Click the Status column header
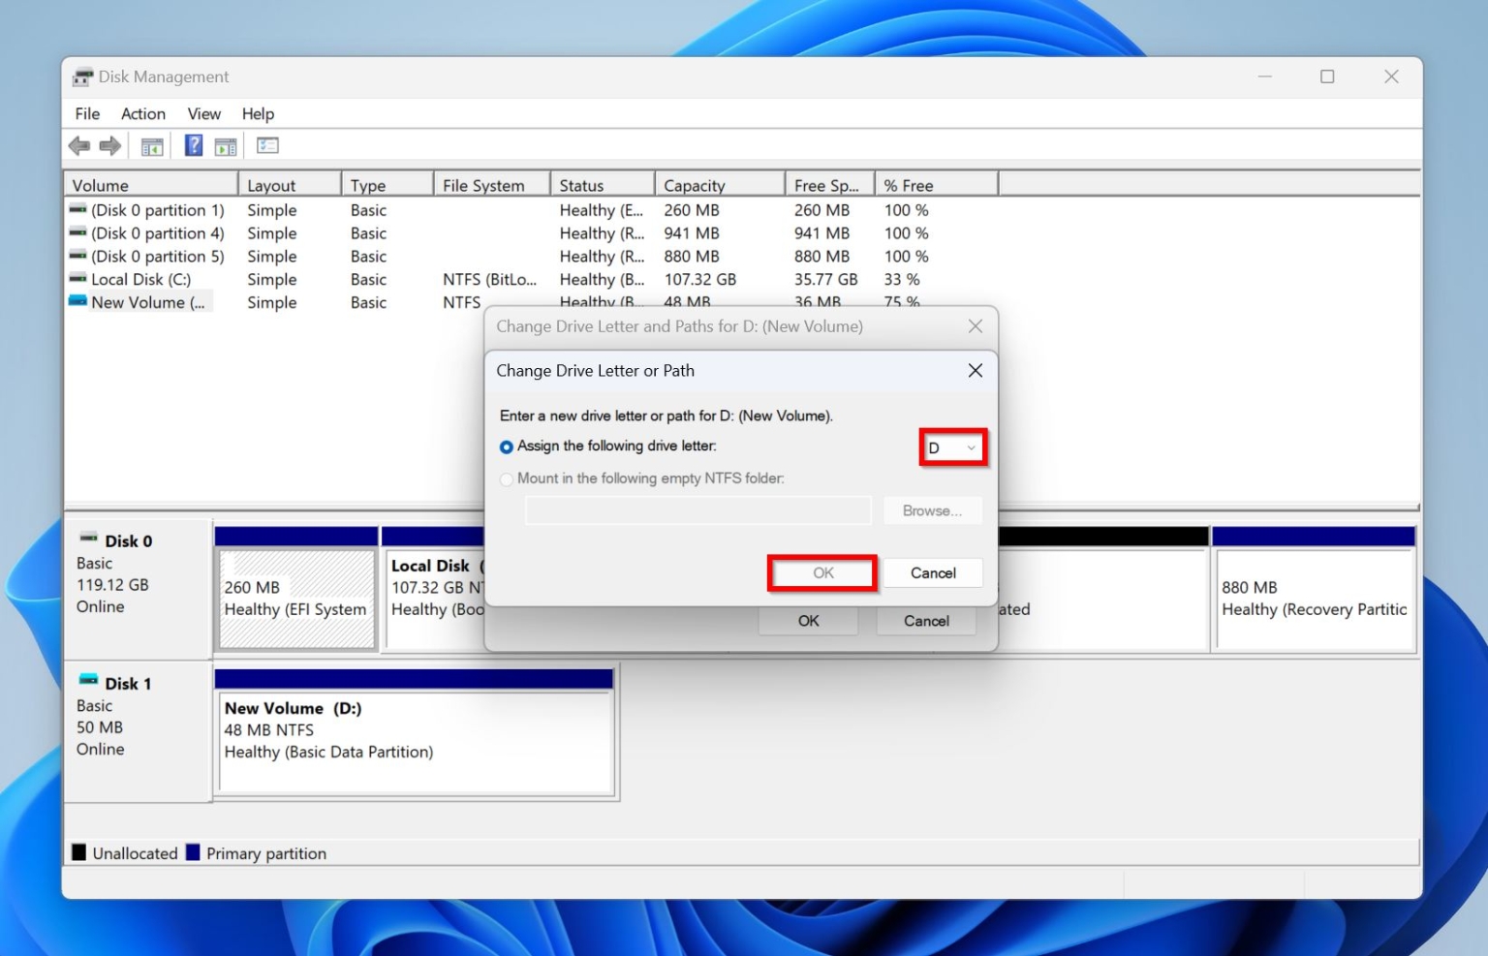 [x=585, y=184]
